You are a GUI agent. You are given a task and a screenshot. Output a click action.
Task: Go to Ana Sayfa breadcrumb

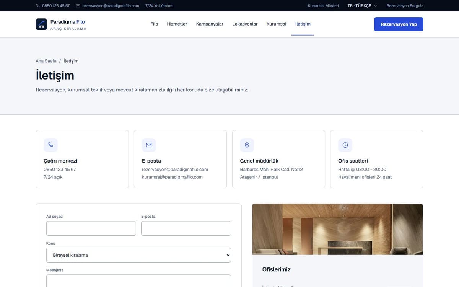(x=46, y=61)
